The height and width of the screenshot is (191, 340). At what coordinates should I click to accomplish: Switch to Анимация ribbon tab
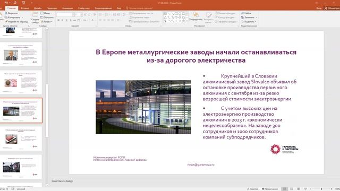pyautogui.click(x=67, y=8)
